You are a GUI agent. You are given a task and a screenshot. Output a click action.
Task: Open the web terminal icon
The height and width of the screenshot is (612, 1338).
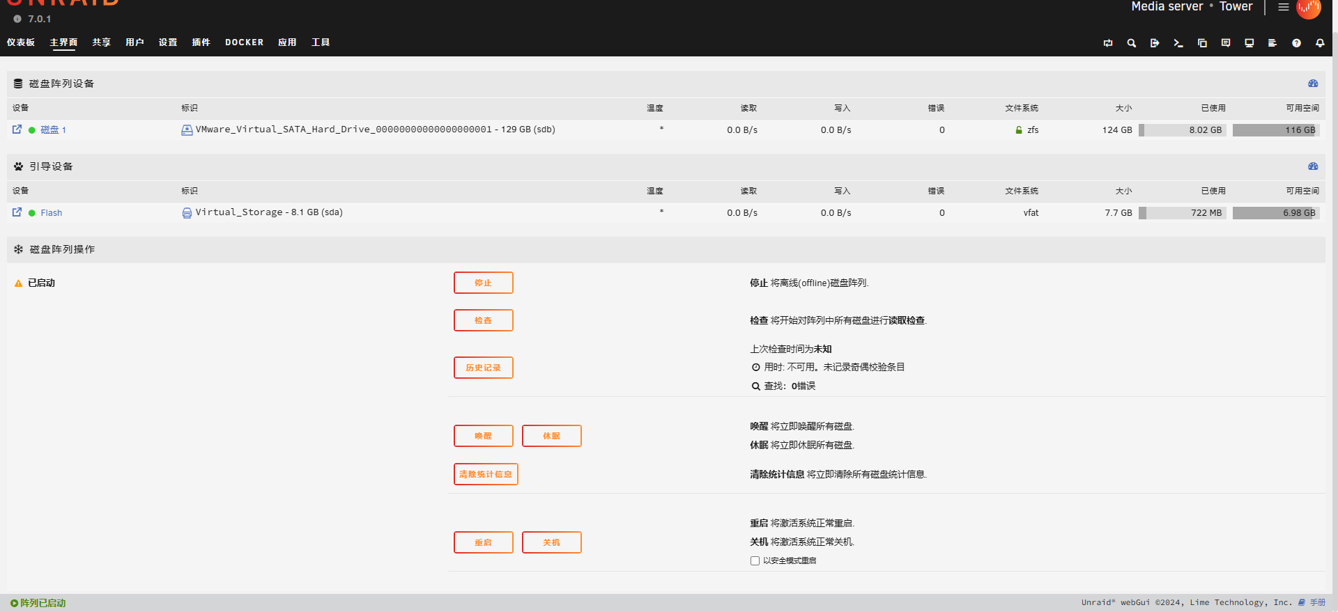click(1178, 43)
